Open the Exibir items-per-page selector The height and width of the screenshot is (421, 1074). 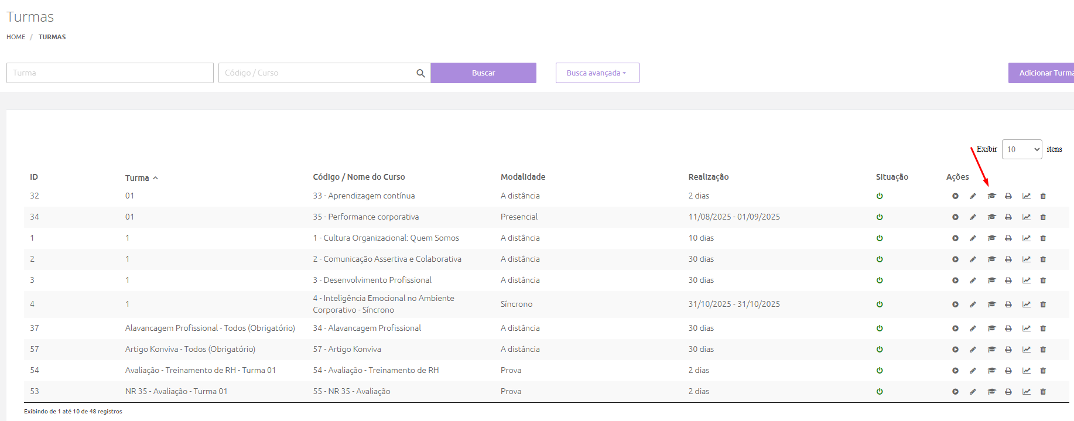[x=1021, y=149]
